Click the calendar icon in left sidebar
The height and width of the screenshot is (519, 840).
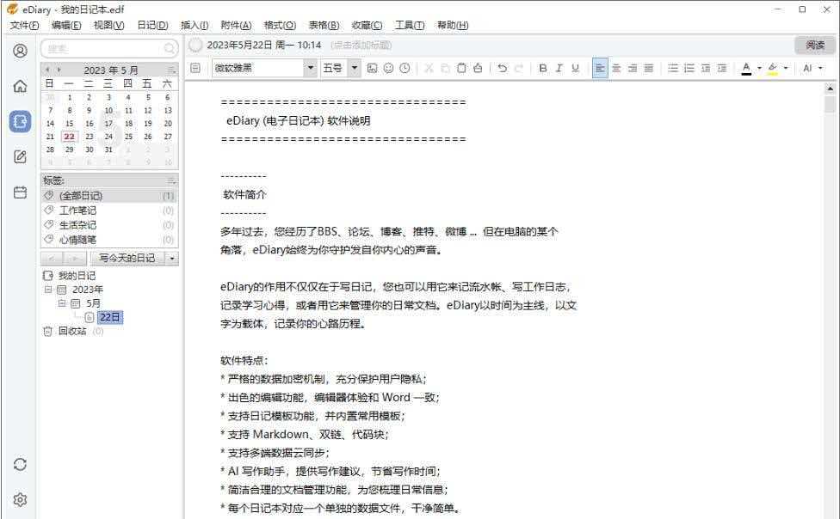[19, 192]
